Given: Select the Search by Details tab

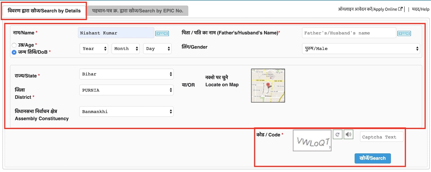Looking at the screenshot, I should point(44,11).
